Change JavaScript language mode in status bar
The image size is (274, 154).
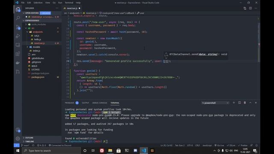click(207, 145)
